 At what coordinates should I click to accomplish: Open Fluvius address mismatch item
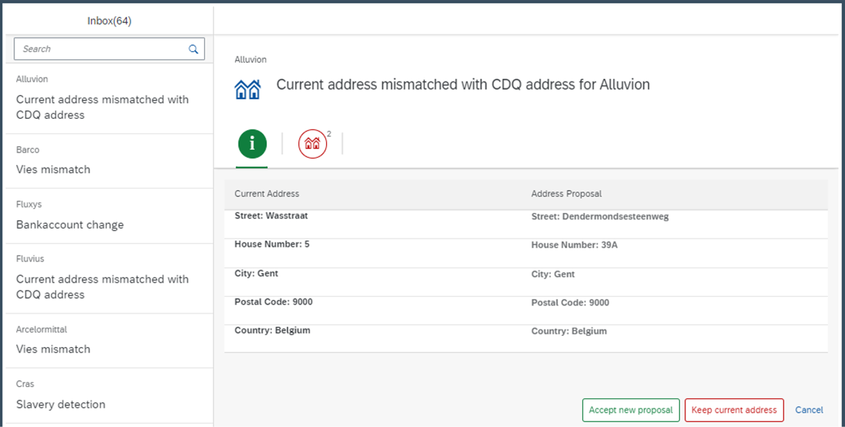(109, 279)
